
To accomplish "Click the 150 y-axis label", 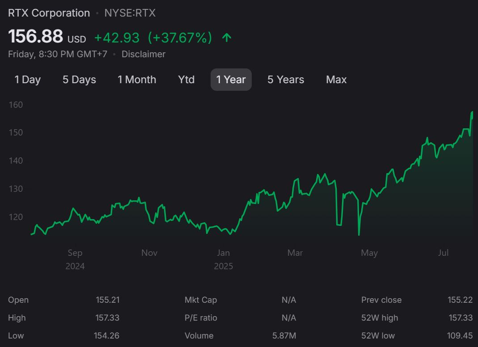I will (16, 133).
